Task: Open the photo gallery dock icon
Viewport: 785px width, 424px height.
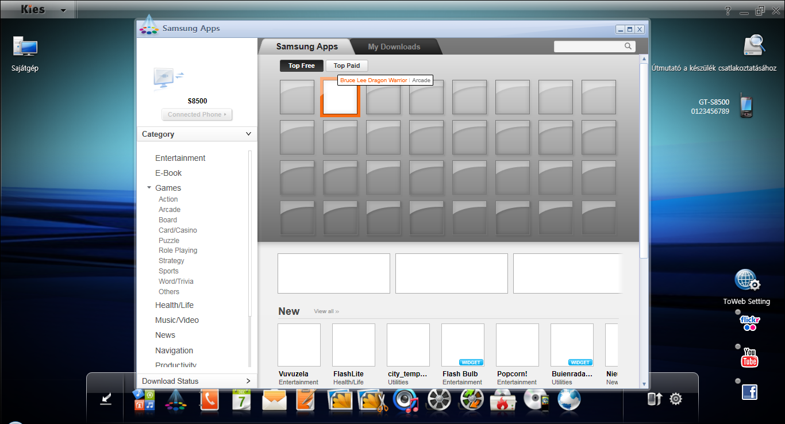Action: click(339, 400)
